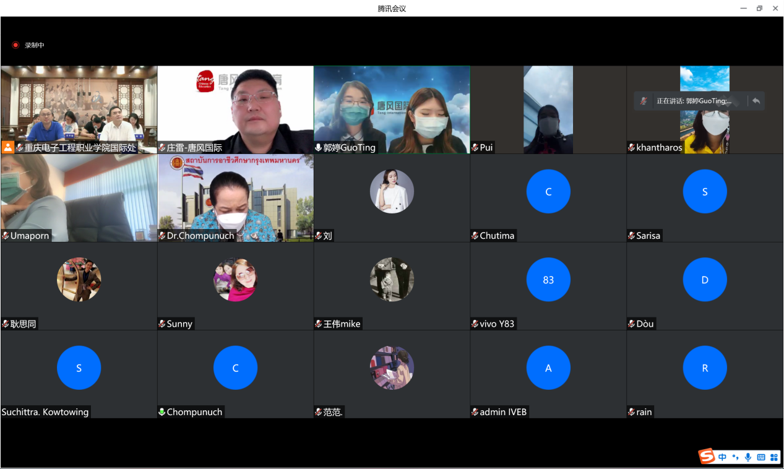Click the muted microphone icon in the speaking banner
Viewport: 784px width, 469px height.
tap(644, 101)
